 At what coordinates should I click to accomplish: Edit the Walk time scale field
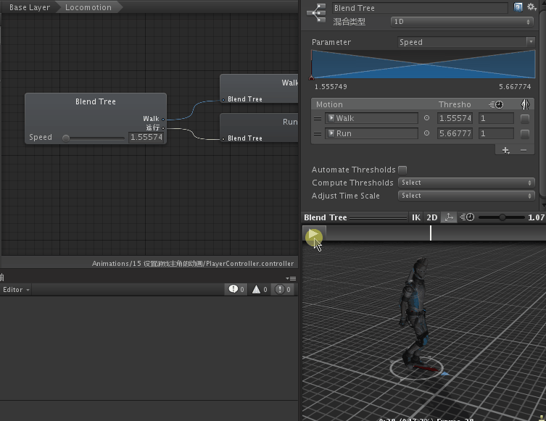coord(496,118)
